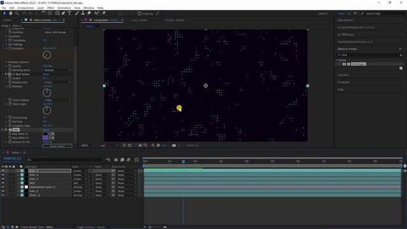407x229 pixels.
Task: Open the graph editor icon in timeline
Action: [137, 160]
